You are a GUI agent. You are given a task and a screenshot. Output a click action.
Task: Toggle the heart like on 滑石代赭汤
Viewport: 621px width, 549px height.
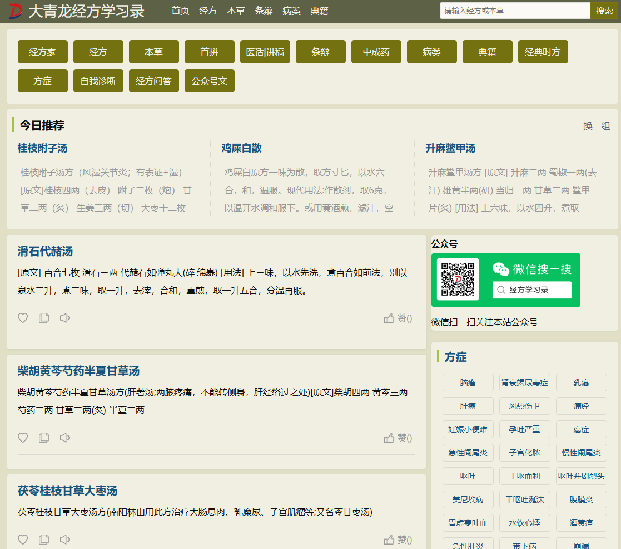tap(23, 317)
